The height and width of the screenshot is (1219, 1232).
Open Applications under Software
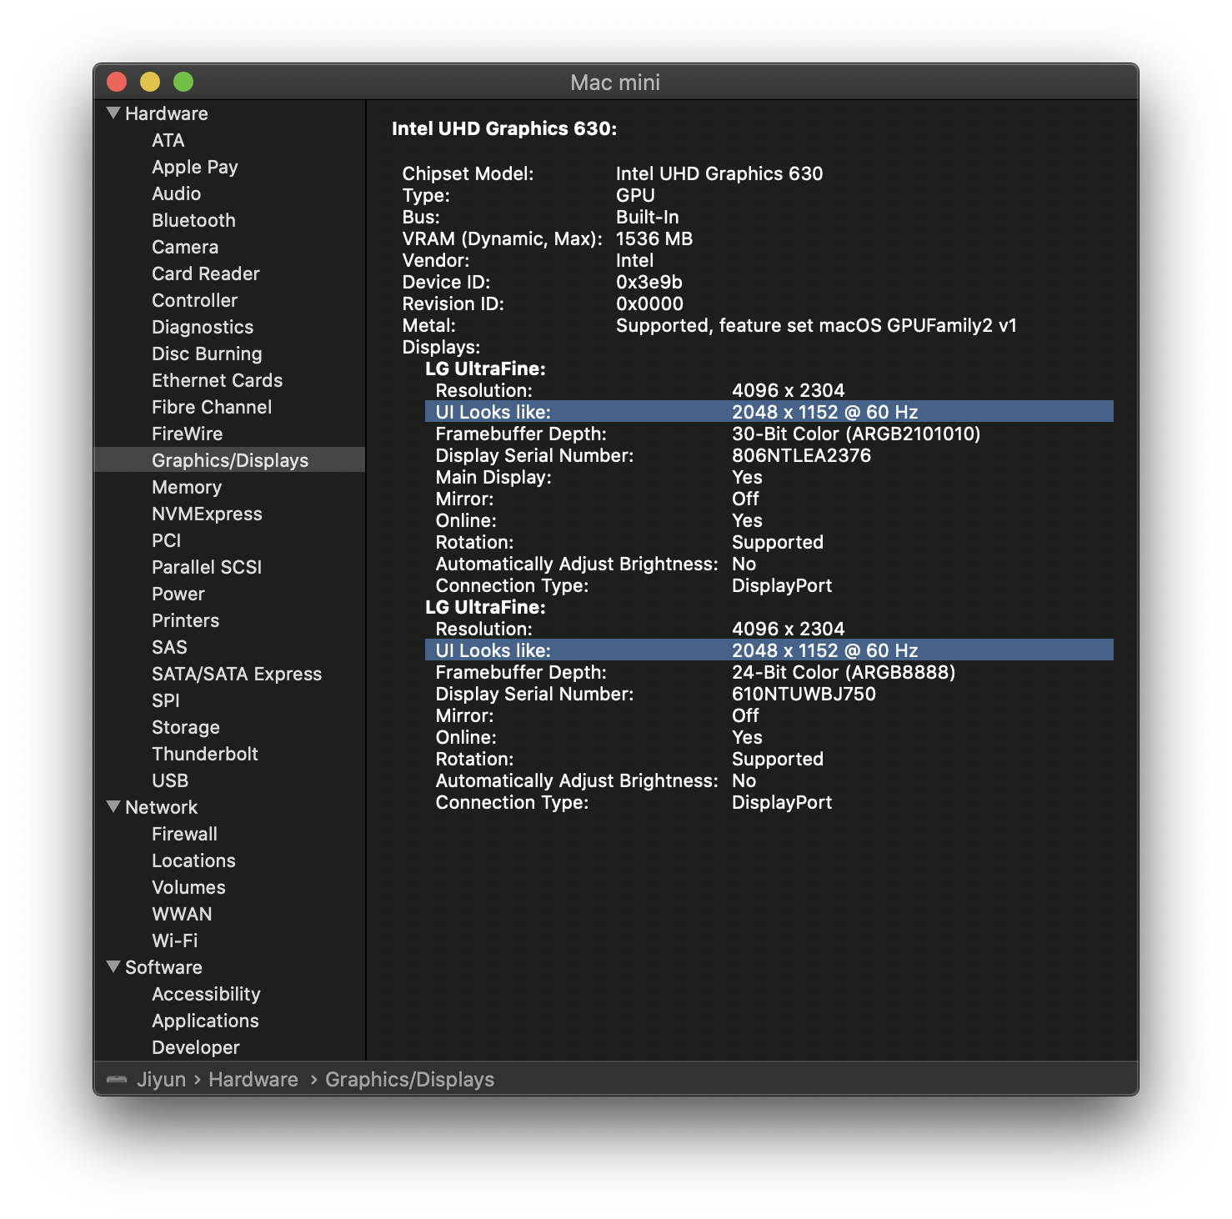pyautogui.click(x=205, y=1021)
